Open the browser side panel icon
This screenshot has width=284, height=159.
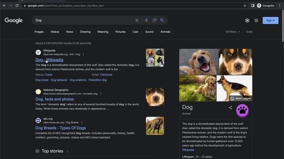point(252,6)
